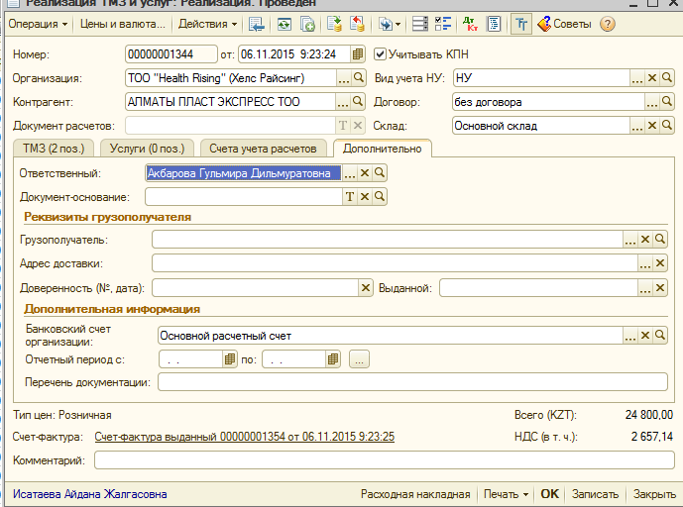The height and width of the screenshot is (507, 683).
Task: Click the Ответственный field value
Action: [243, 173]
